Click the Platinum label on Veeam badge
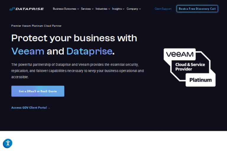 200,80
